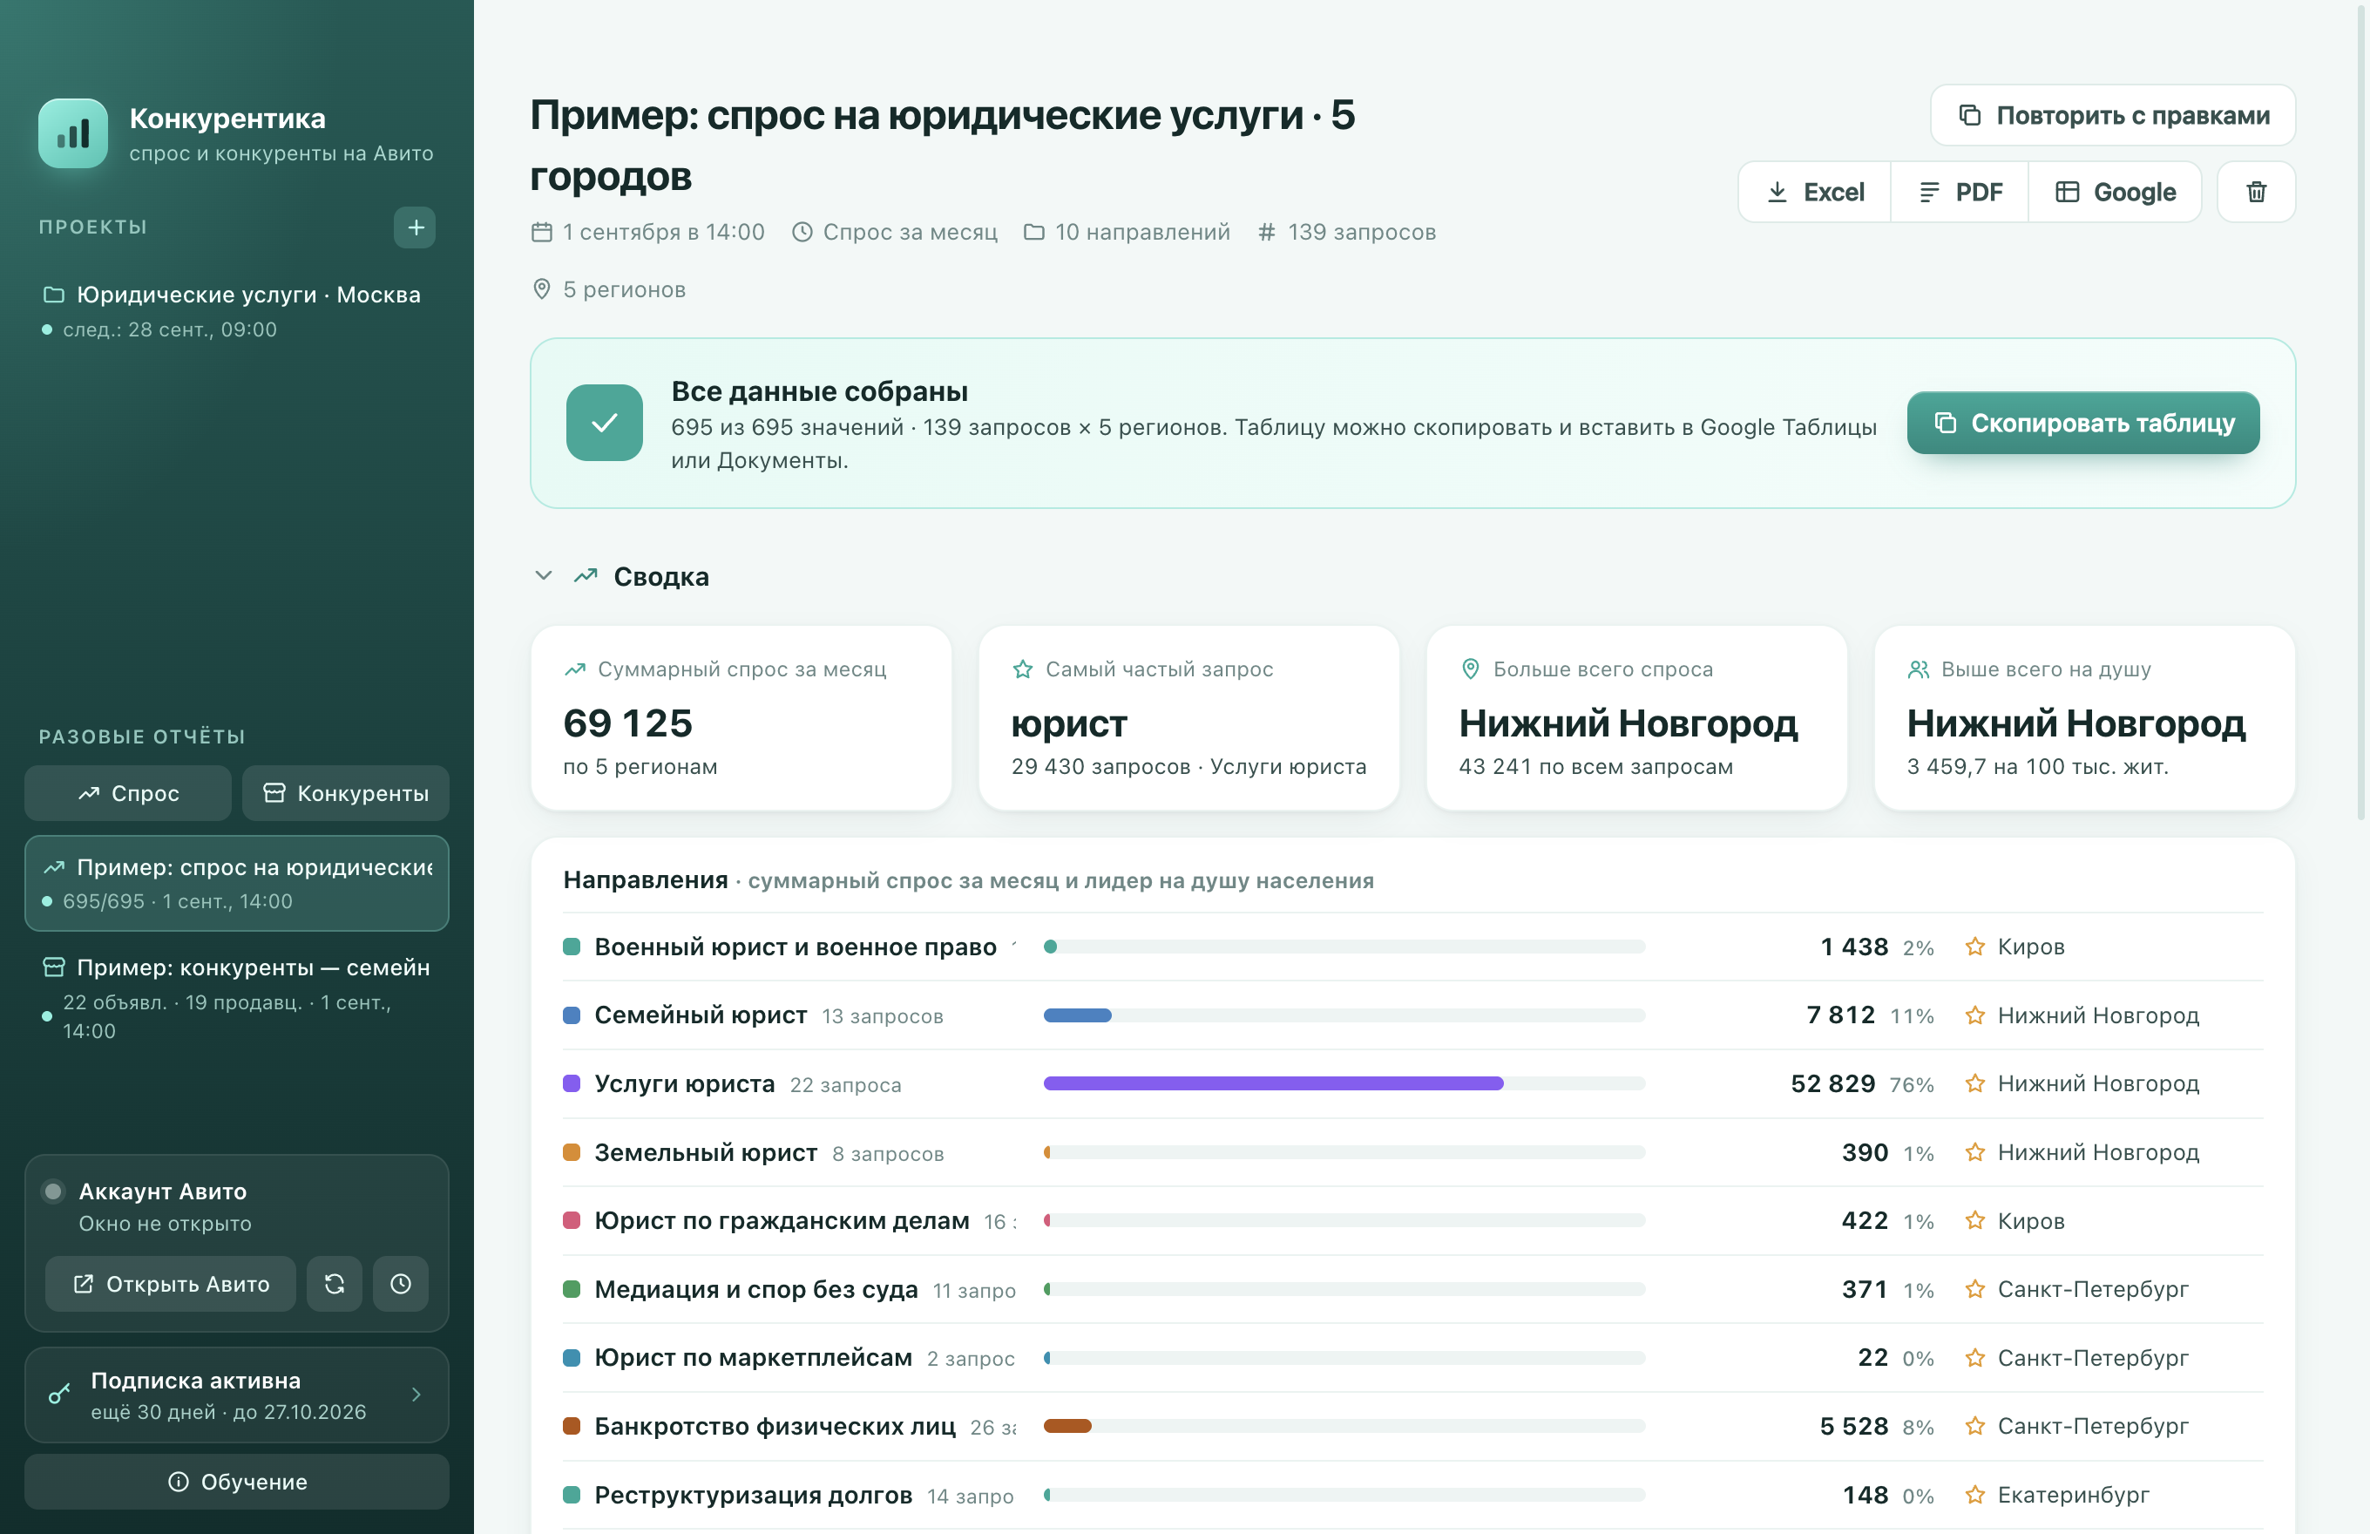Select report Пример: спрос на юридические
The width and height of the screenshot is (2370, 1534).
(x=237, y=884)
